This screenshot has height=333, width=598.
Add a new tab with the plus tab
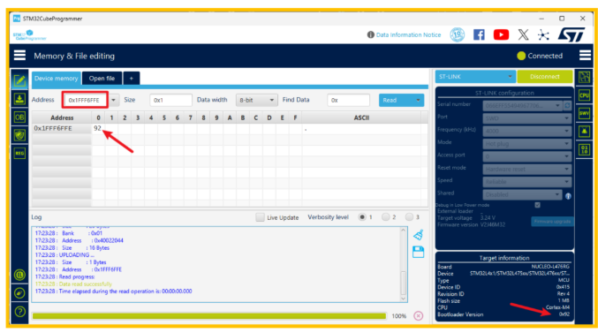coord(132,79)
